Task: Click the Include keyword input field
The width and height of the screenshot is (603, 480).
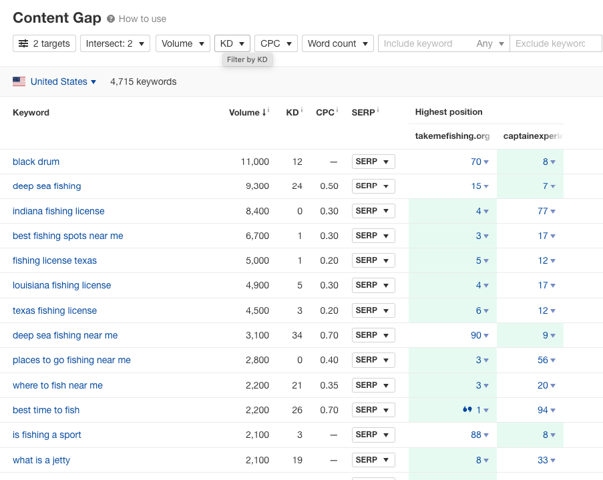Action: click(x=426, y=43)
